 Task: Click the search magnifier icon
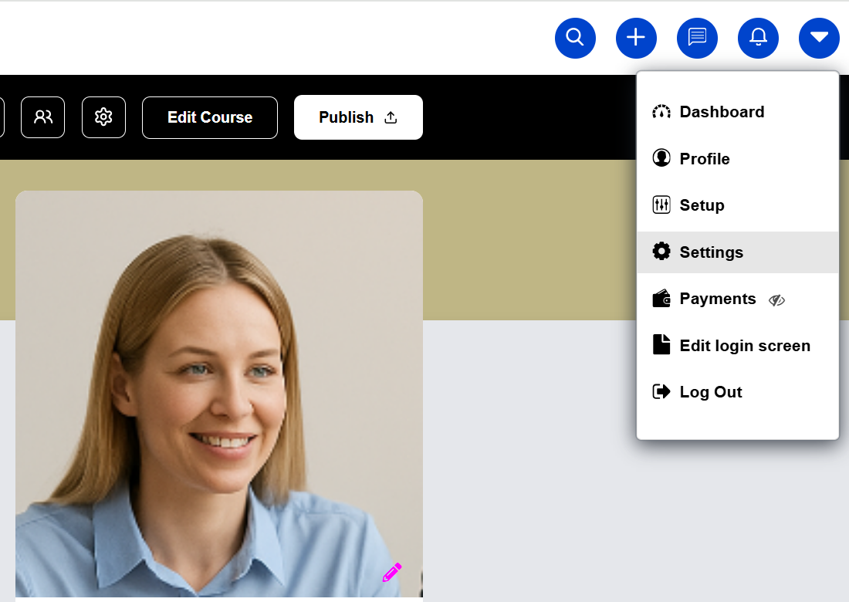click(575, 38)
